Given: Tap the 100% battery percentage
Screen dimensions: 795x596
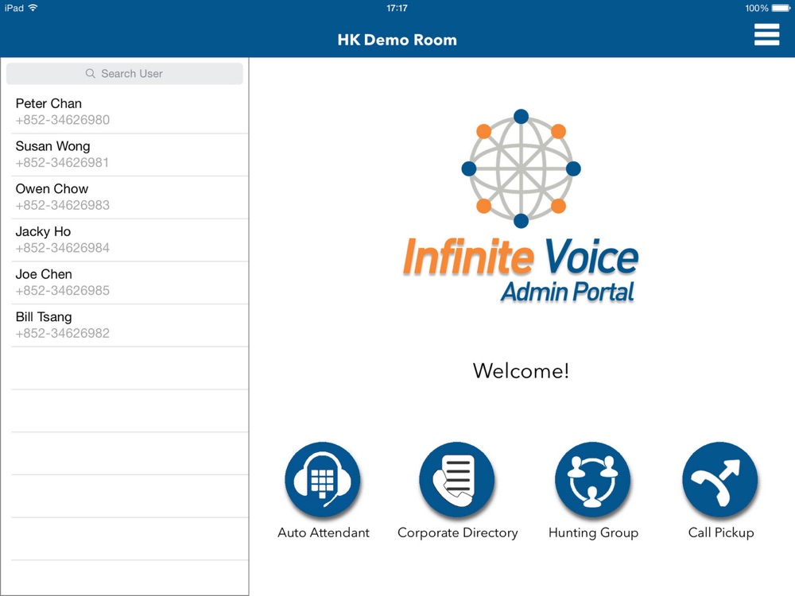Looking at the screenshot, I should pyautogui.click(x=757, y=8).
